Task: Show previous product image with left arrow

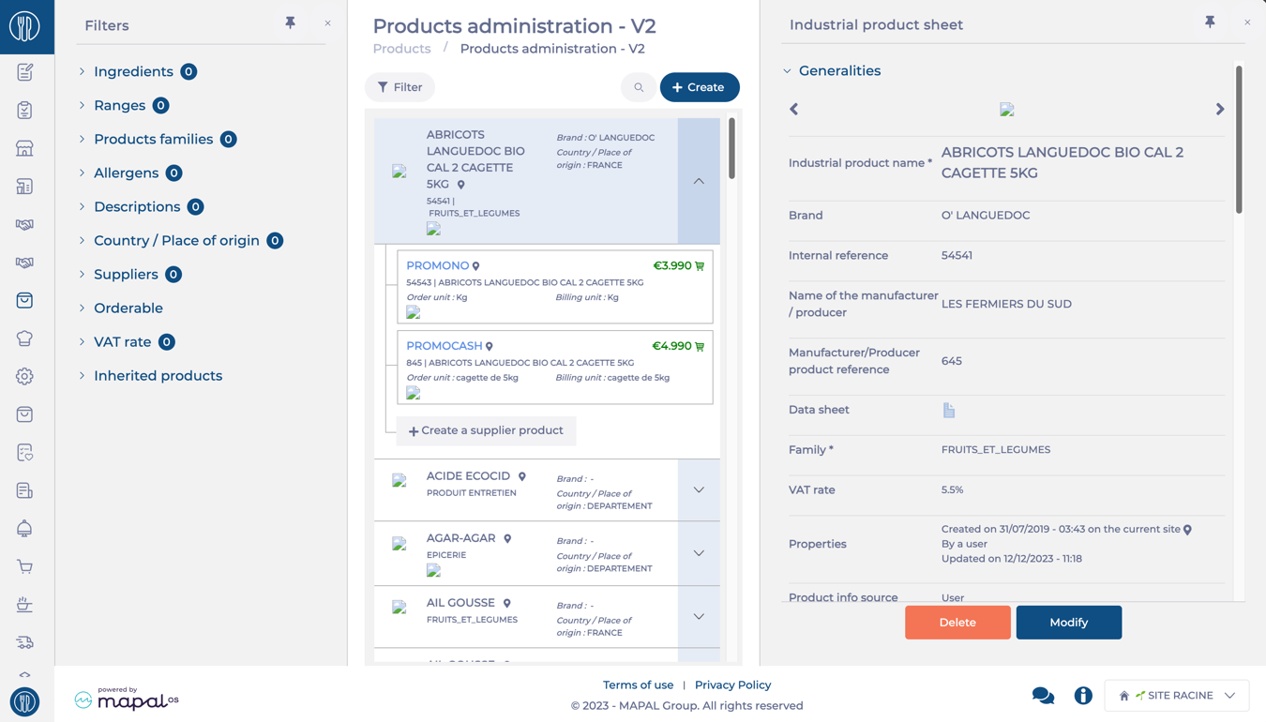Action: [x=794, y=110]
